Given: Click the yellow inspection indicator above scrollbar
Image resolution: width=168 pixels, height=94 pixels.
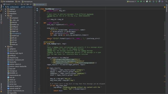Looking at the screenshot, I should click(165, 7).
